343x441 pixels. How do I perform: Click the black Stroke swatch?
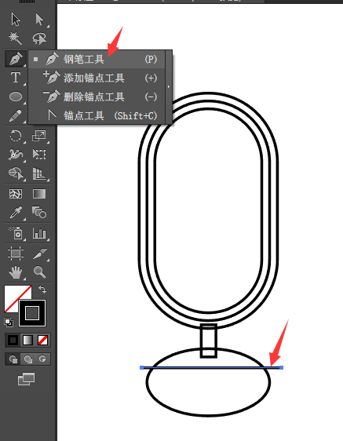pyautogui.click(x=32, y=313)
